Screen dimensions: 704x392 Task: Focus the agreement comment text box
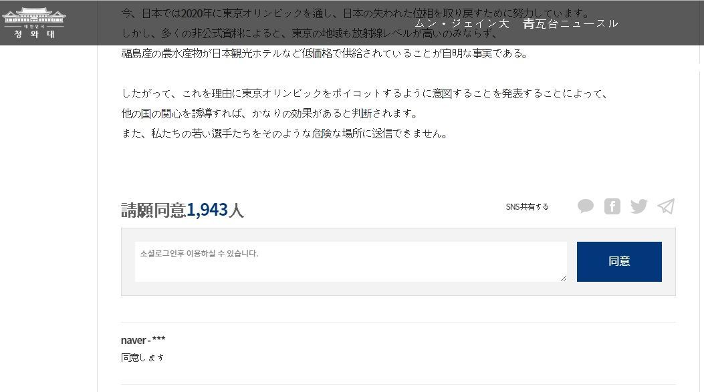350,262
